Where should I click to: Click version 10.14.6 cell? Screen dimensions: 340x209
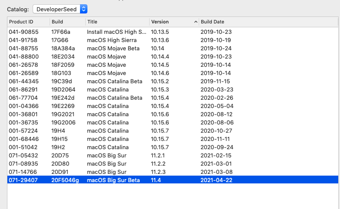coord(160,73)
